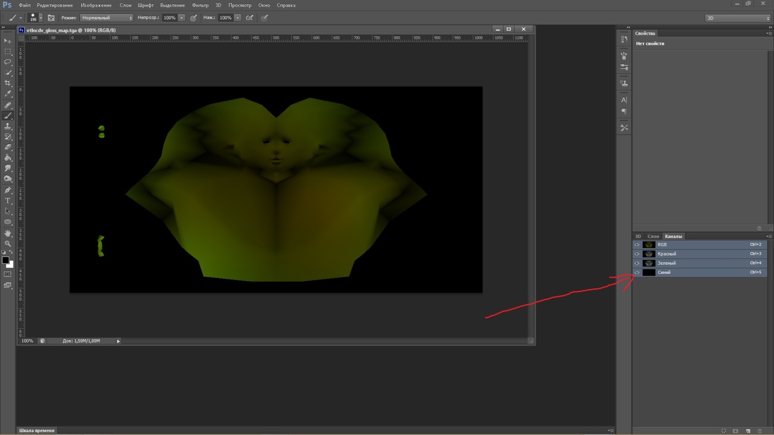The image size is (774, 435).
Task: Open the Clone Source panel icon
Action: [624, 83]
